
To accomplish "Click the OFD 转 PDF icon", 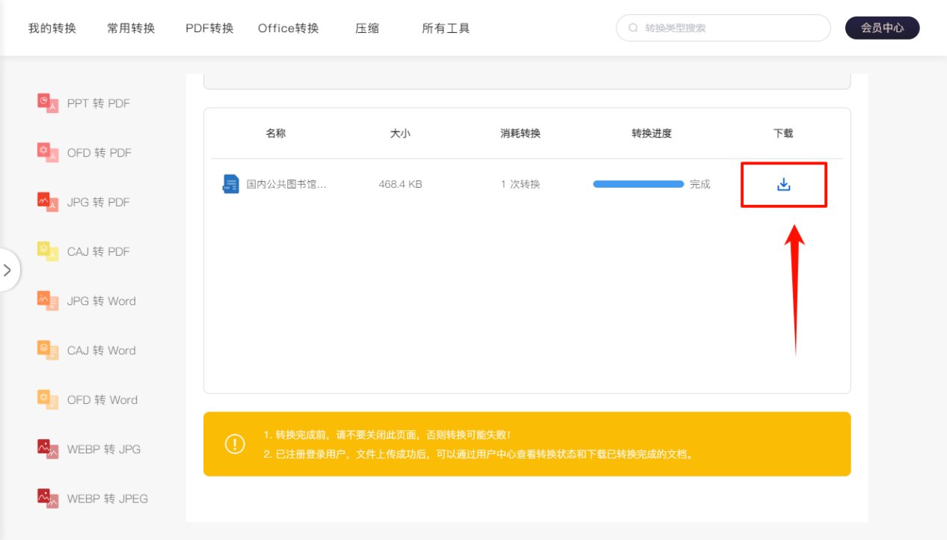I will pyautogui.click(x=48, y=153).
